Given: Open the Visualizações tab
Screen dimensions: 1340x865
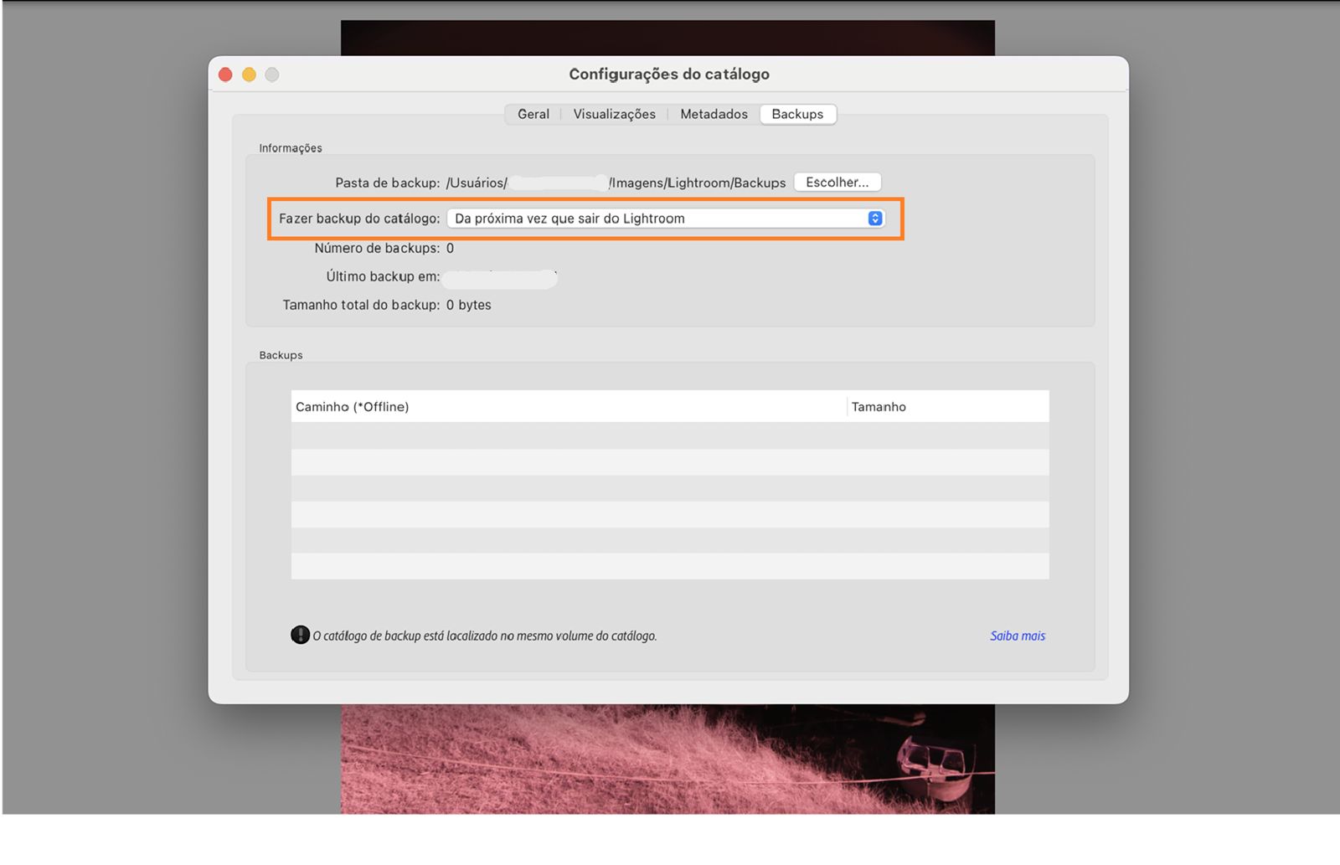Looking at the screenshot, I should 614,114.
